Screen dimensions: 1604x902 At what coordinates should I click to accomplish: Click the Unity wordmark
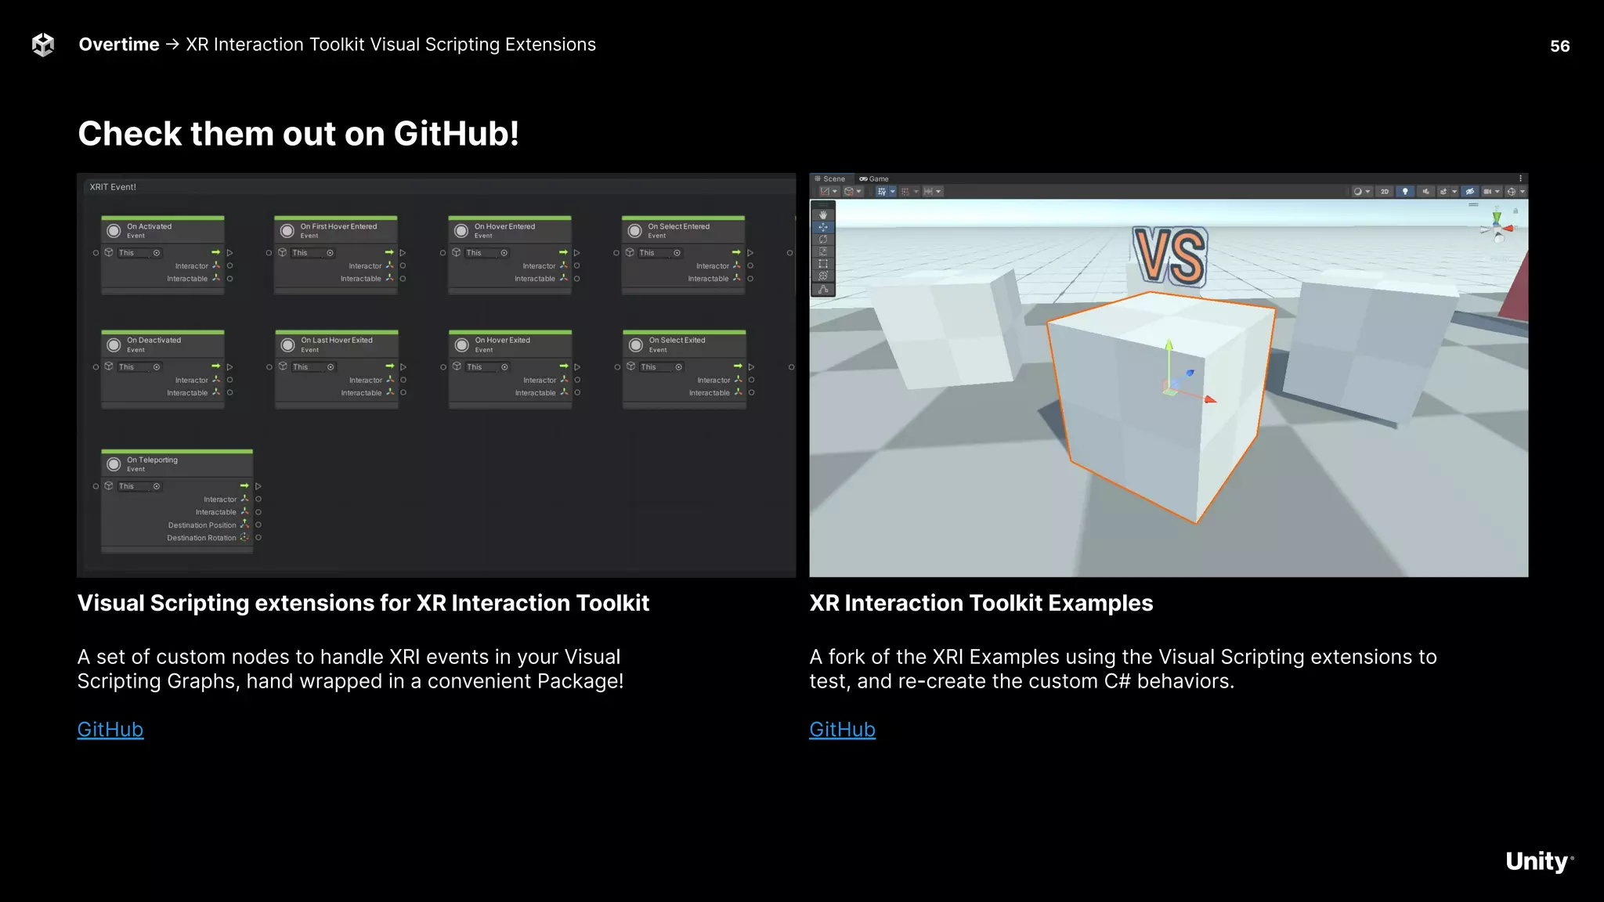tap(1538, 861)
